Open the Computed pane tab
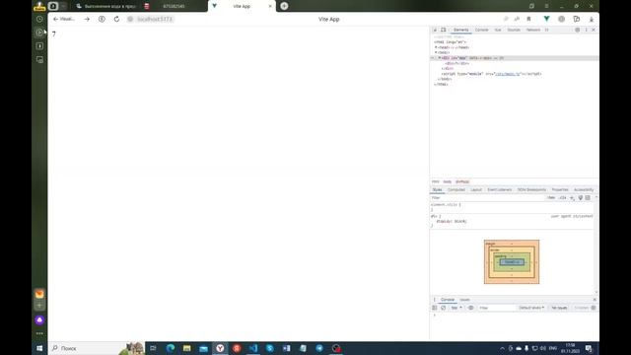The image size is (631, 355). click(x=456, y=189)
